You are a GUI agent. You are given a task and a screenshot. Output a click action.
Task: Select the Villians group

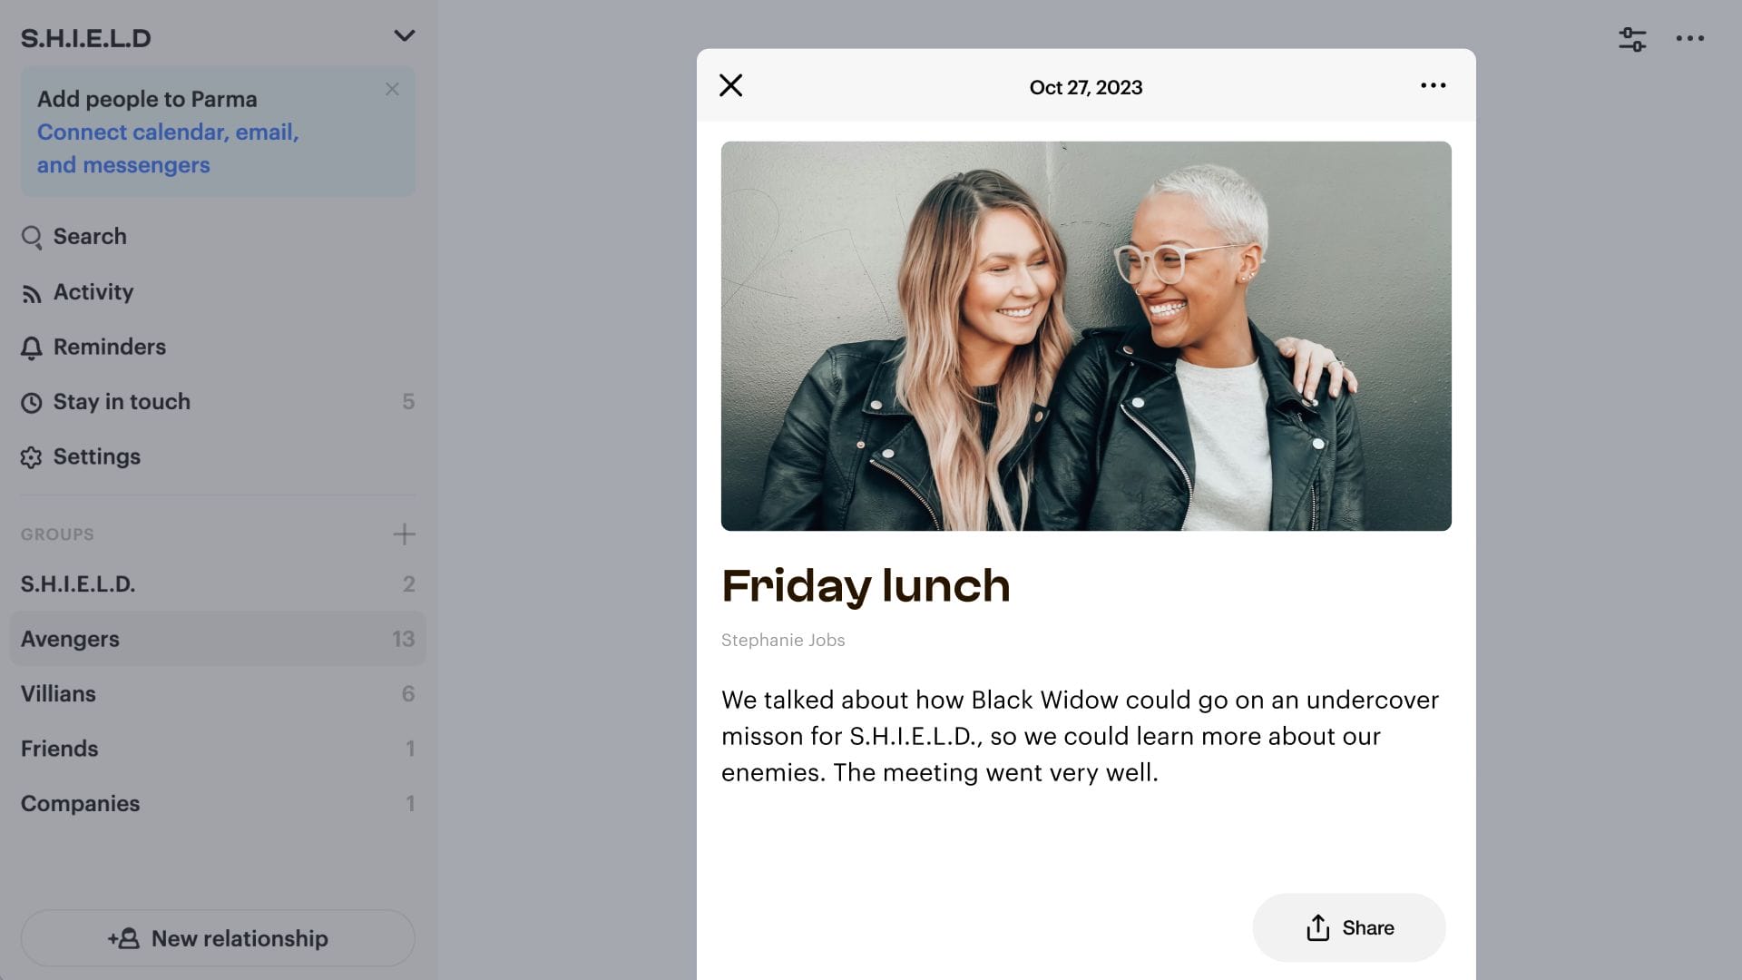[218, 694]
